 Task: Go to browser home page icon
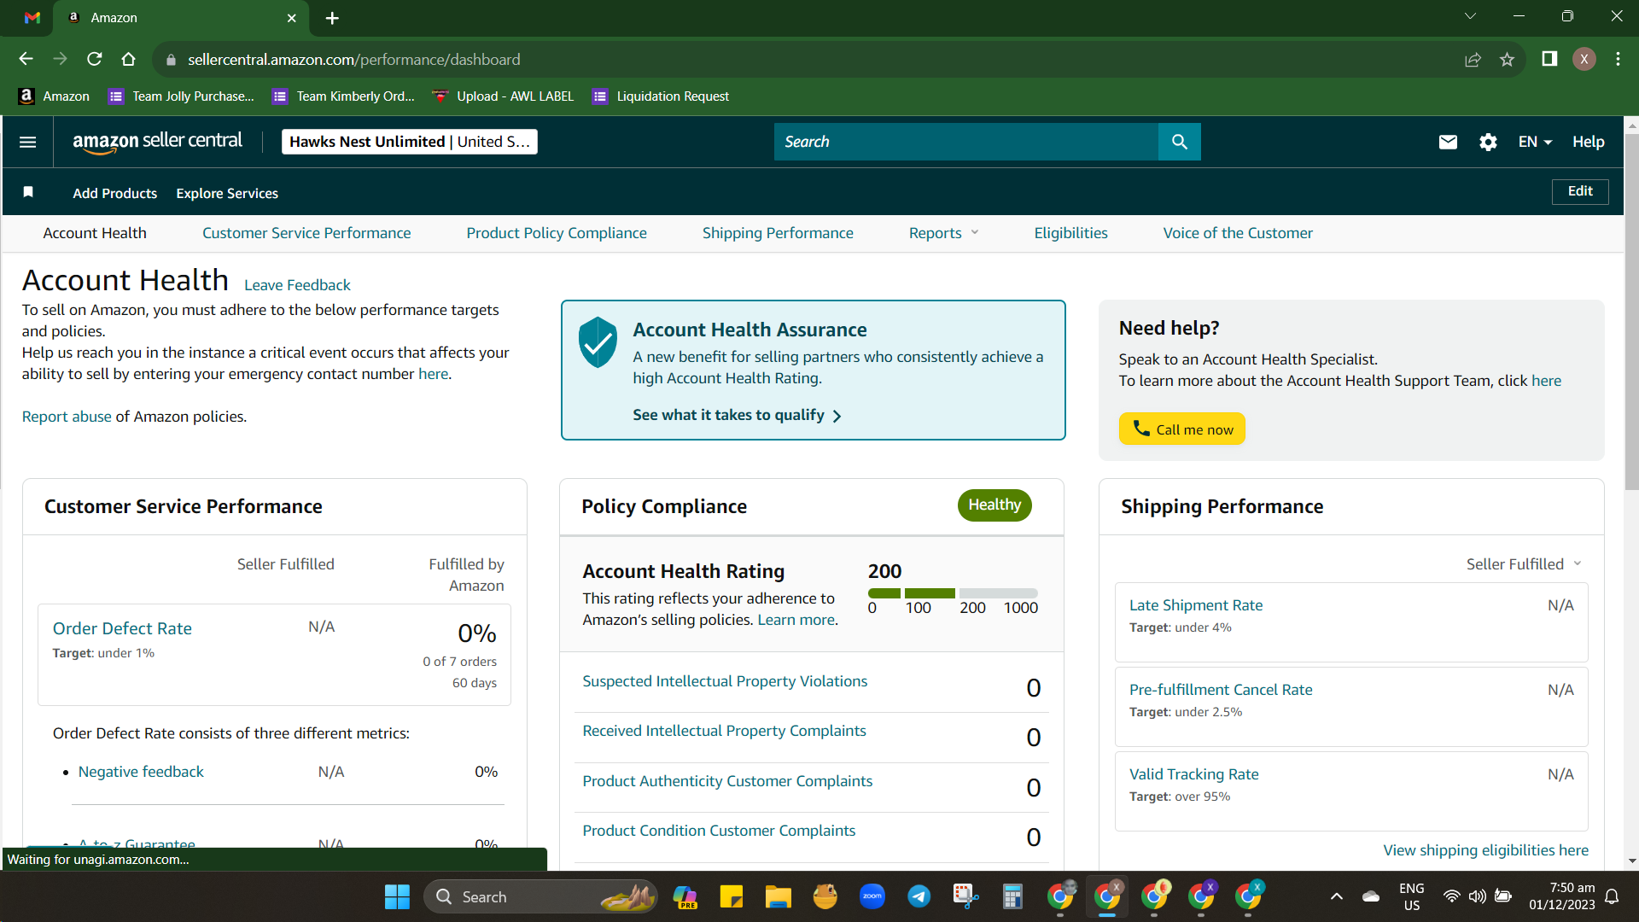tap(128, 59)
